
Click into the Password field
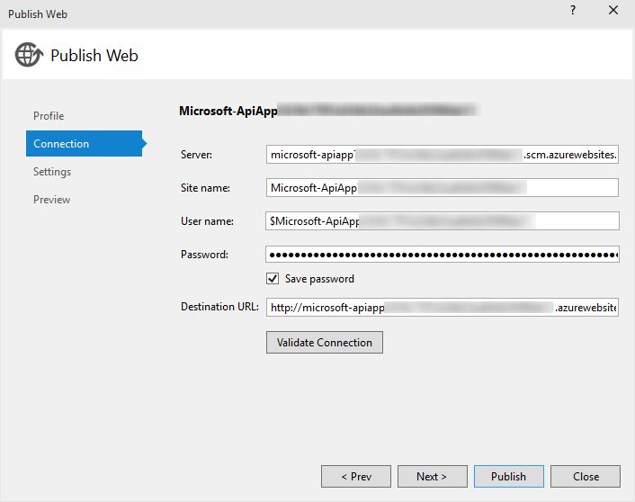click(443, 255)
